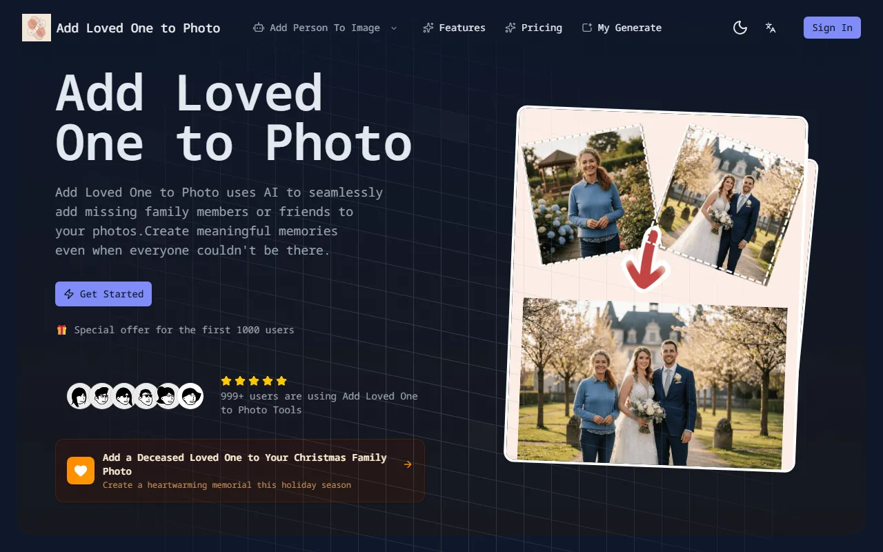The height and width of the screenshot is (552, 883).
Task: Click the Add Loved One to Photo title
Action: pos(138,28)
